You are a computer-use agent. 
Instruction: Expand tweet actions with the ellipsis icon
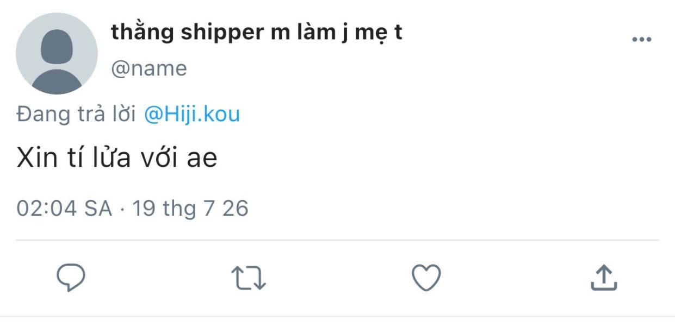642,40
